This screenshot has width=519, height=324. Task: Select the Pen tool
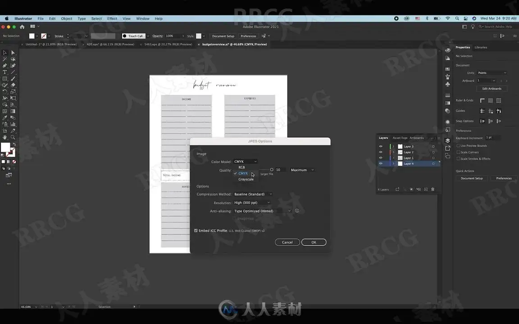pos(5,65)
